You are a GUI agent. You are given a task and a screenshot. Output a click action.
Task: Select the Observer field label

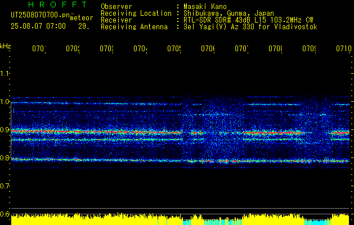coord(116,7)
